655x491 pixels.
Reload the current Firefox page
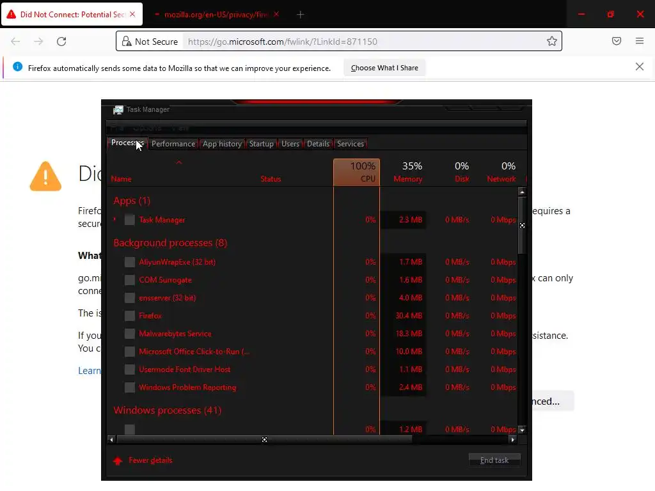point(61,42)
